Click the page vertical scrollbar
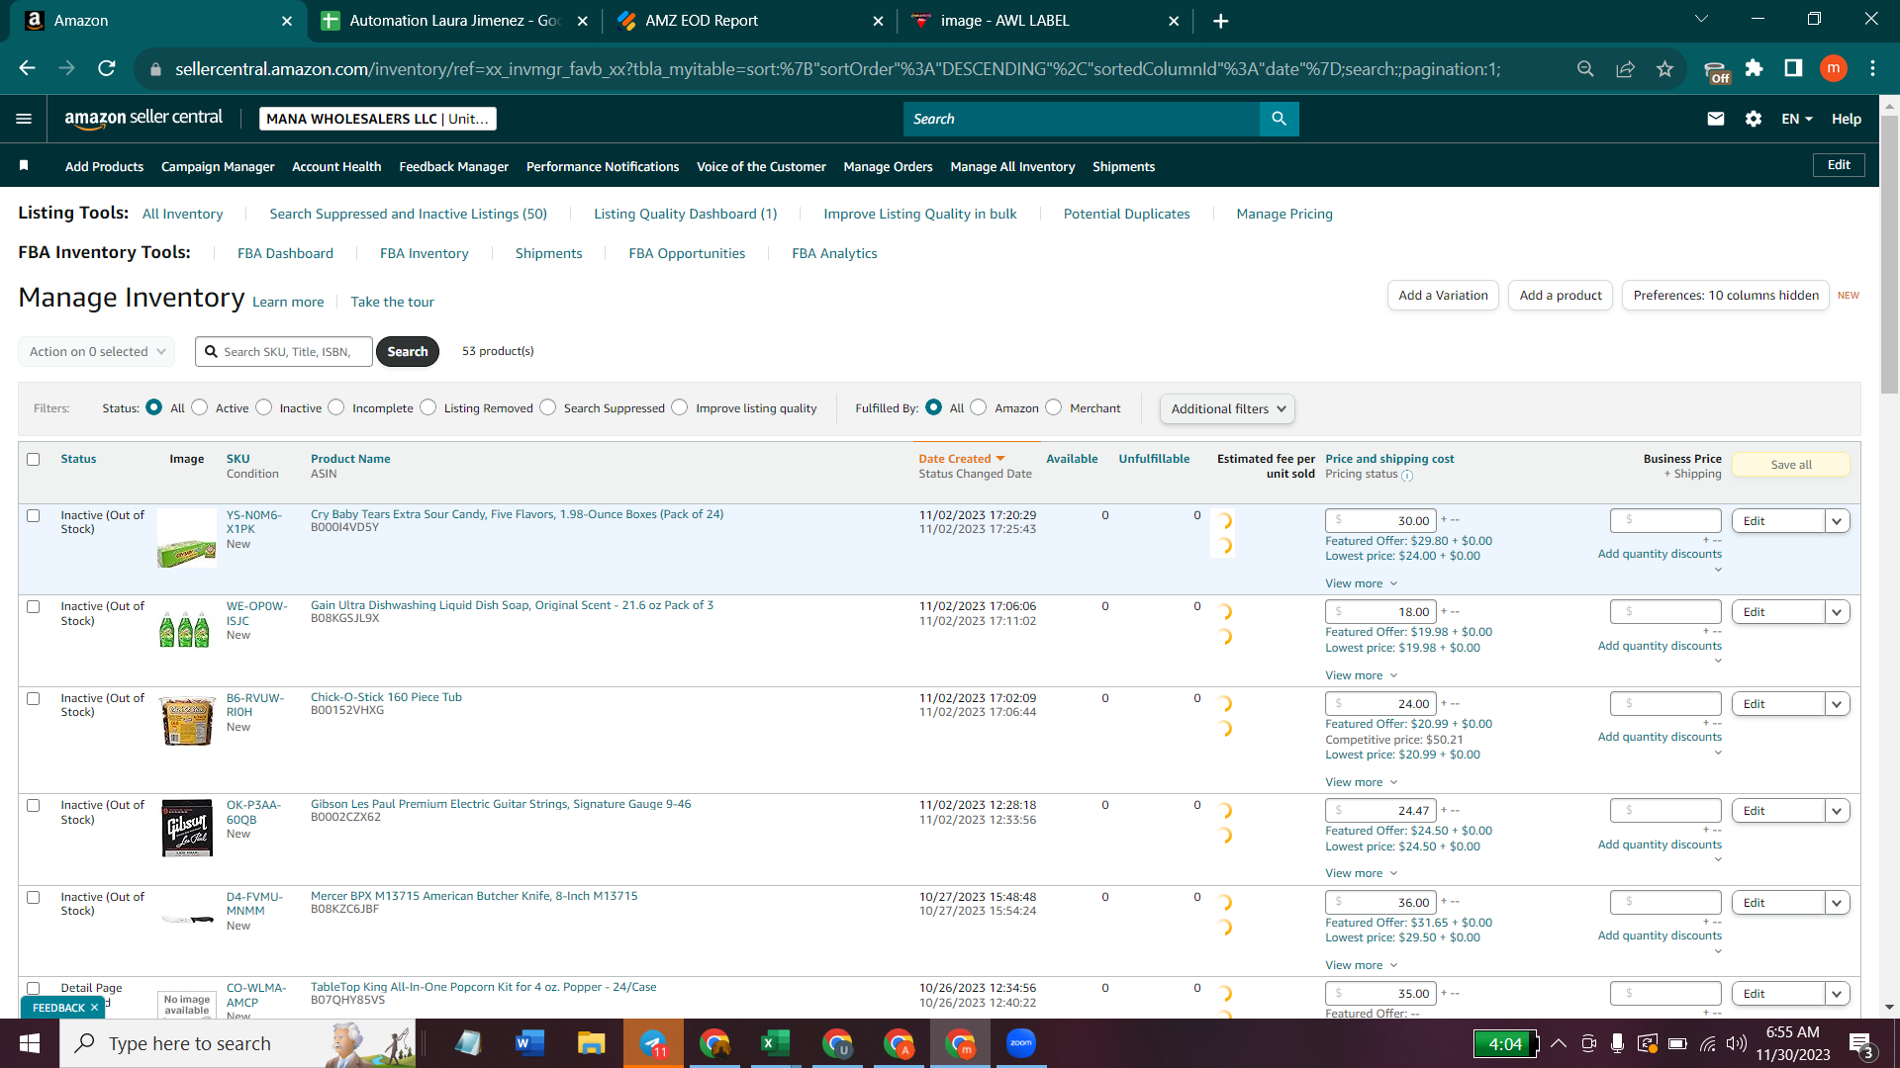 pyautogui.click(x=1889, y=254)
